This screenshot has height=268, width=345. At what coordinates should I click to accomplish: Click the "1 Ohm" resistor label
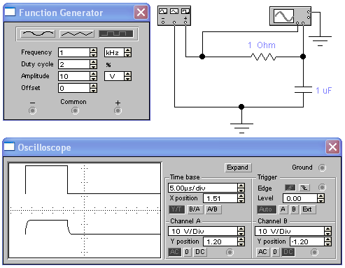pos(262,45)
